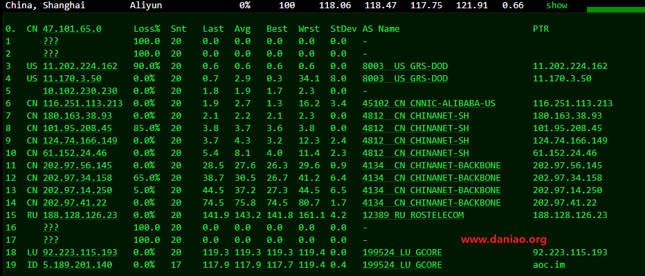Click the ??? link on hop 1
This screenshot has height=276, width=645.
coord(51,41)
